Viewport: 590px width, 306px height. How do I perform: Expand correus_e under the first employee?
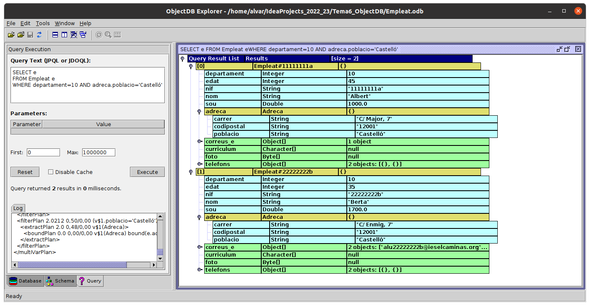[199, 142]
